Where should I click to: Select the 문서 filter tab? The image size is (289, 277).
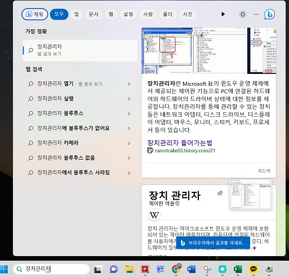(94, 14)
